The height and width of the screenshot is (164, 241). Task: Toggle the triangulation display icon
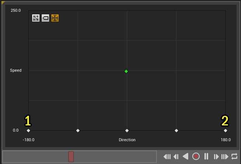coord(36,18)
